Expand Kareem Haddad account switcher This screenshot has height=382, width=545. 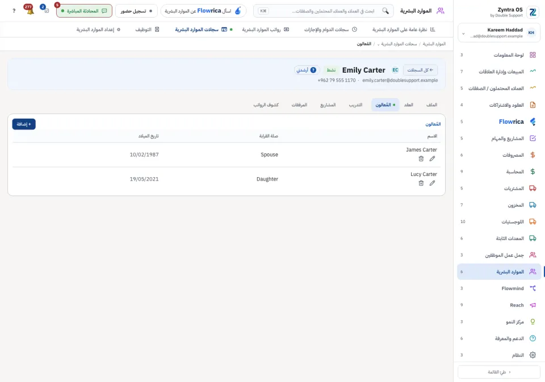[499, 33]
